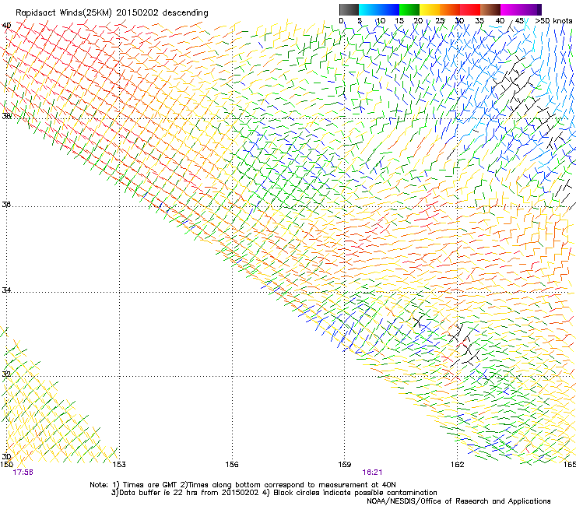The width and height of the screenshot is (576, 506).
Task: Click the longitude label '153'
Action: click(x=119, y=465)
